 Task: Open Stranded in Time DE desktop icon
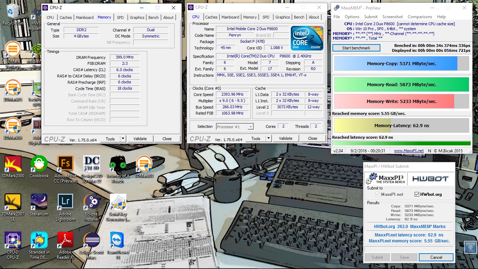click(x=39, y=246)
